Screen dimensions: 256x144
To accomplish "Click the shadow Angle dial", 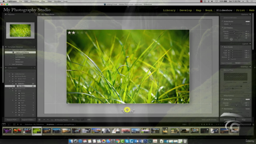I will [x=231, y=39].
